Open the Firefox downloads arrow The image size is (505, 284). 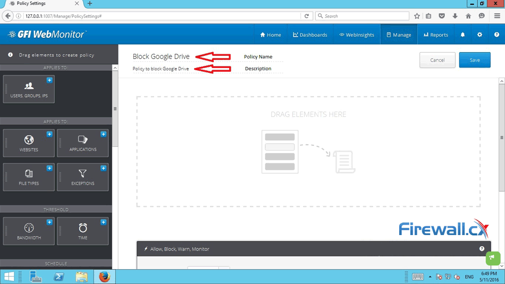[454, 16]
